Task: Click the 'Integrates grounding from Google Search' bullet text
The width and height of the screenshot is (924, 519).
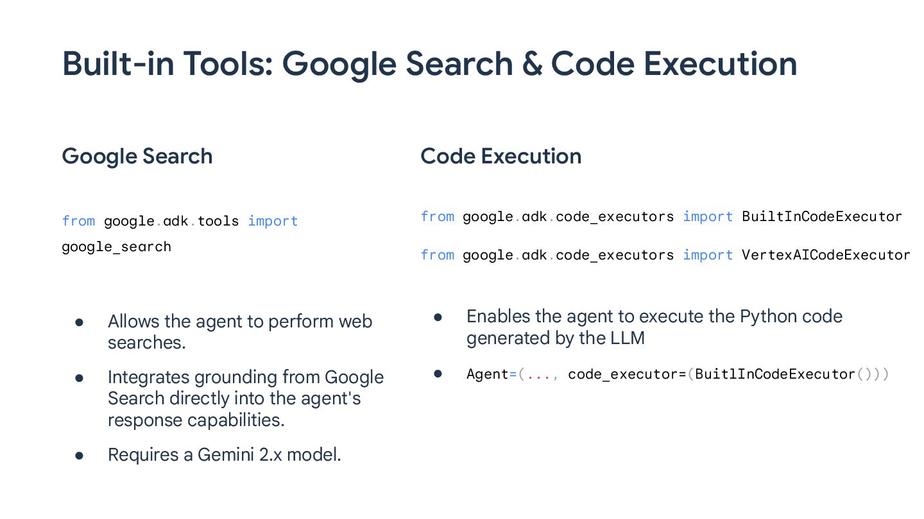Action: pyautogui.click(x=245, y=377)
